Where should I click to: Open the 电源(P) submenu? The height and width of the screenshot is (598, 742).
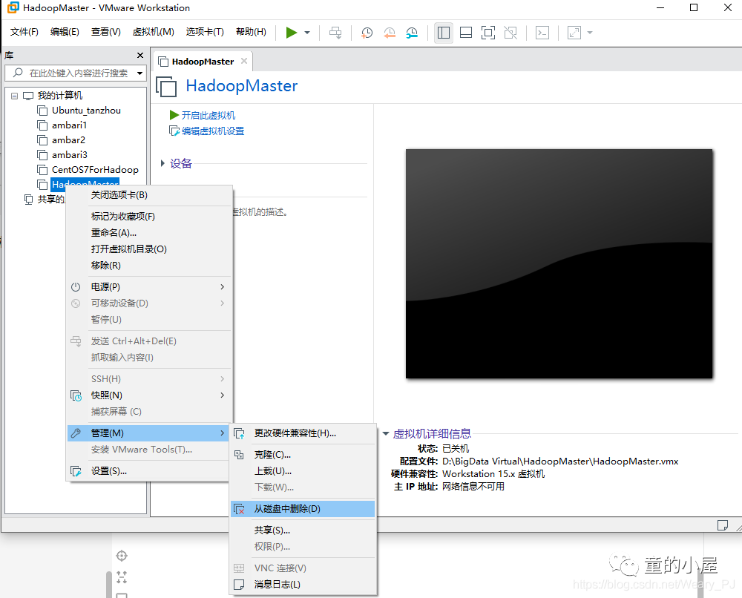(149, 286)
